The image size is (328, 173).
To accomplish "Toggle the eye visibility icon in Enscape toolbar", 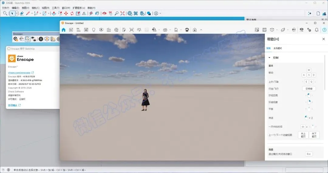I will (x=302, y=30).
